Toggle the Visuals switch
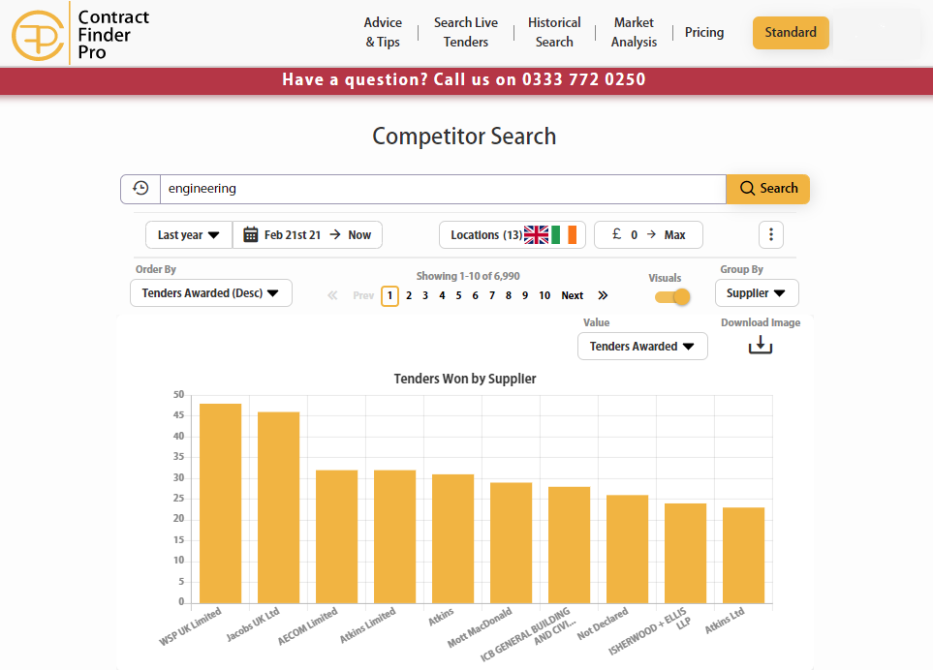 [x=672, y=296]
